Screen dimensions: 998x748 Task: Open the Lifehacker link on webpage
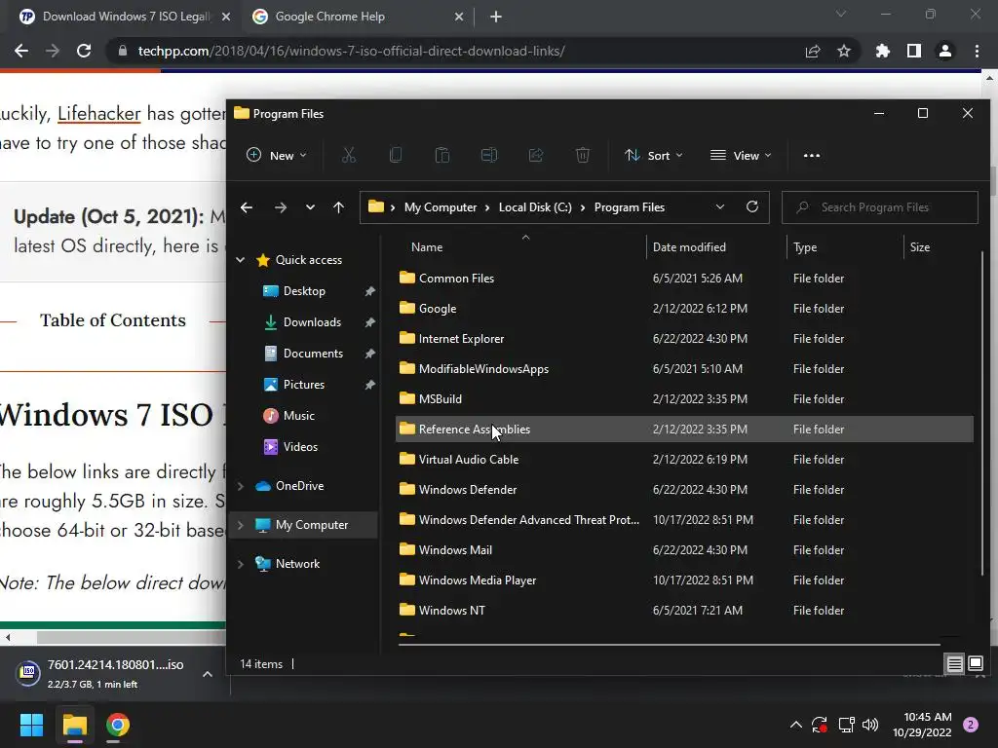point(98,113)
